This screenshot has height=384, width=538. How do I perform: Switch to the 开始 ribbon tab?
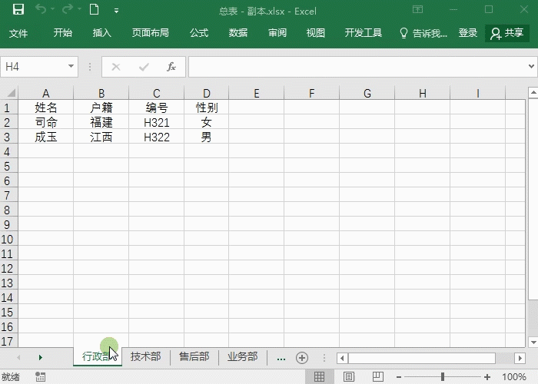pos(63,33)
